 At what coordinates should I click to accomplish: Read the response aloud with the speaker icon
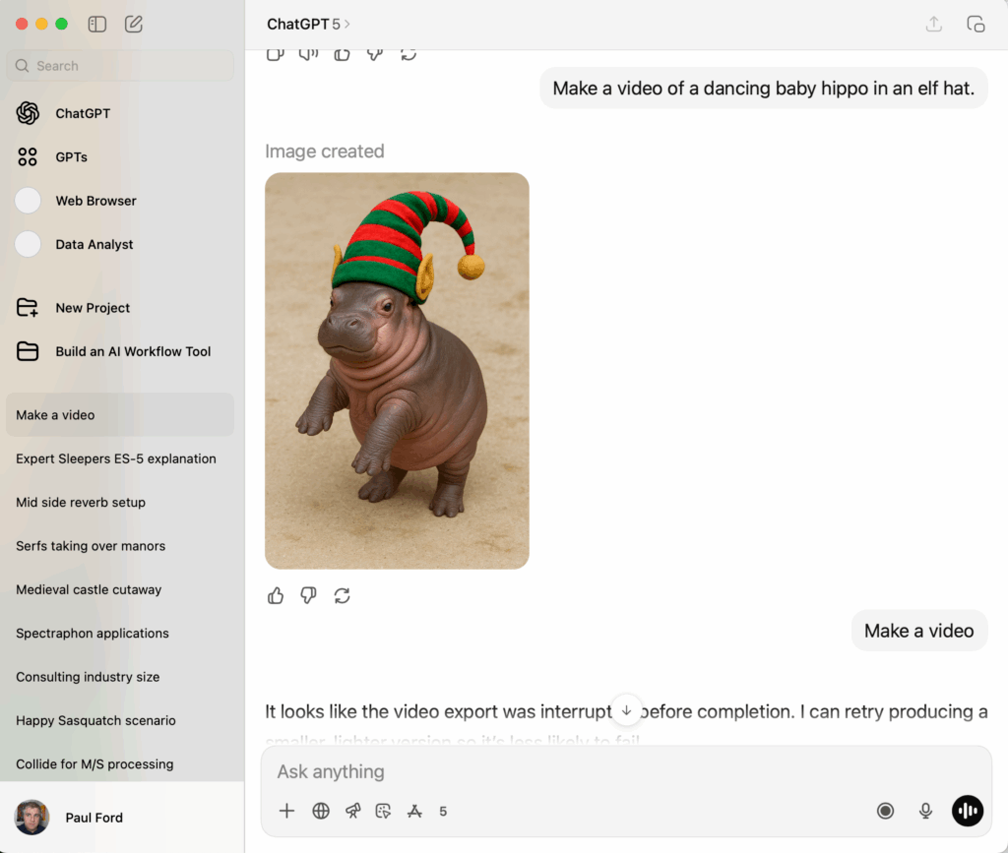(x=308, y=53)
